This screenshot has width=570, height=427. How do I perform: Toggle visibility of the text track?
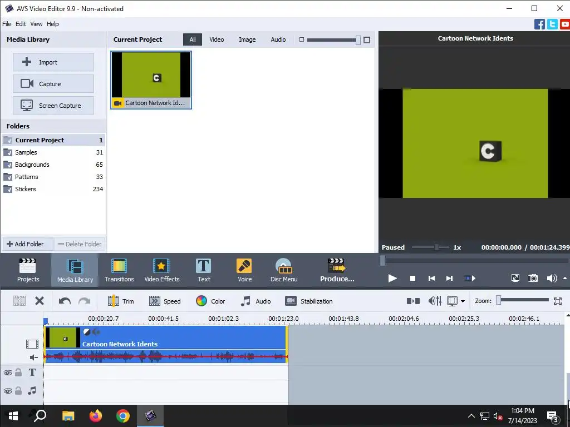8,373
